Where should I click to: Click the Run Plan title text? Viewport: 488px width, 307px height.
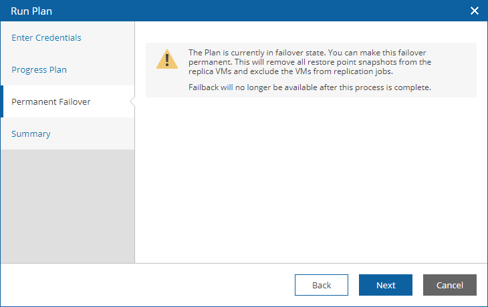point(31,11)
